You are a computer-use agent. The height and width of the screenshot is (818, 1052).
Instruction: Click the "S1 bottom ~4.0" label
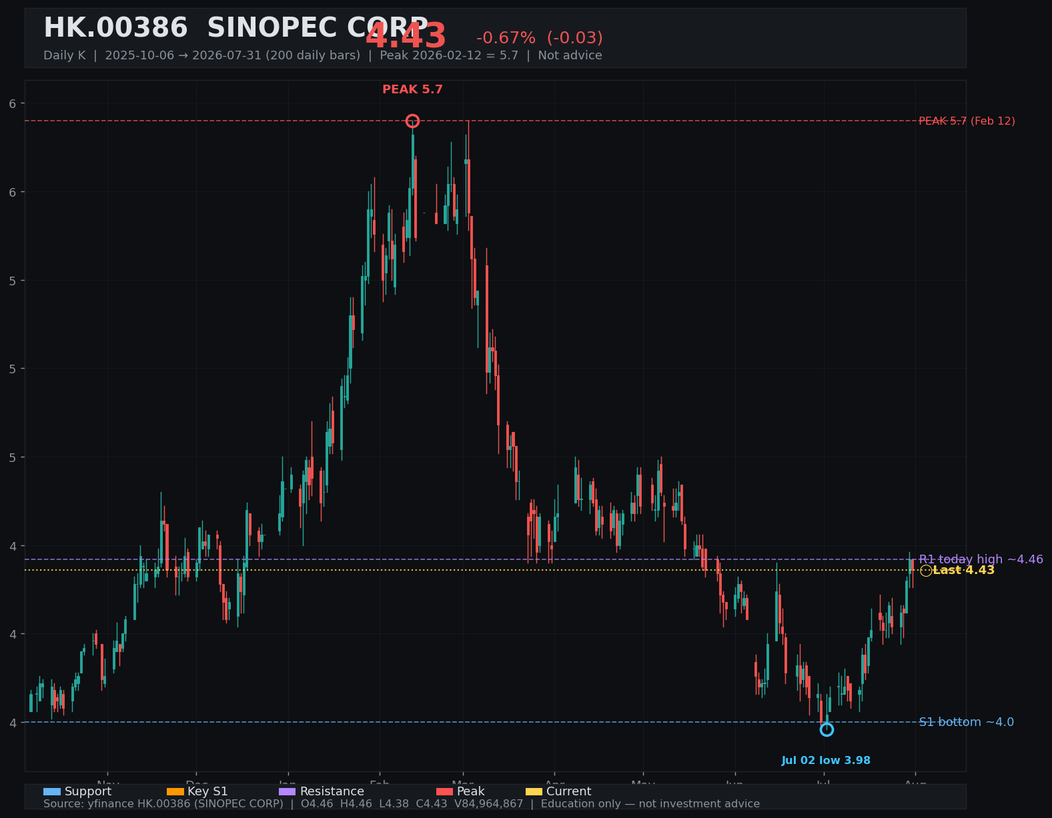point(966,722)
